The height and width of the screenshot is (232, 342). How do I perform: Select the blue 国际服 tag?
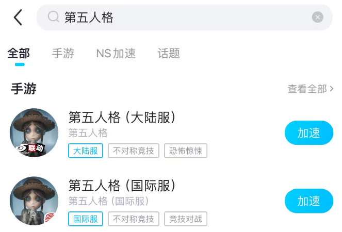tap(86, 219)
